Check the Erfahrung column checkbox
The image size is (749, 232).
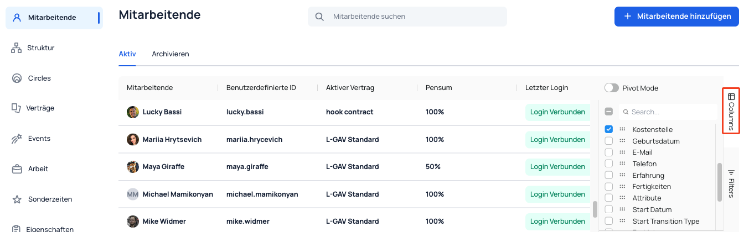pos(609,175)
